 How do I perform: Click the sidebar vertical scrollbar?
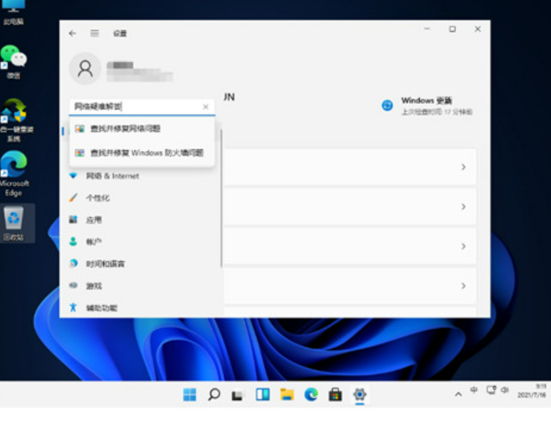221,199
